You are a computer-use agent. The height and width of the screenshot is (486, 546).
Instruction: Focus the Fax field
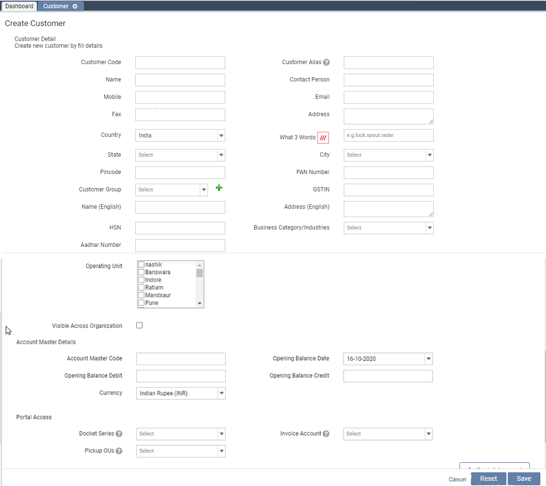pos(180,115)
